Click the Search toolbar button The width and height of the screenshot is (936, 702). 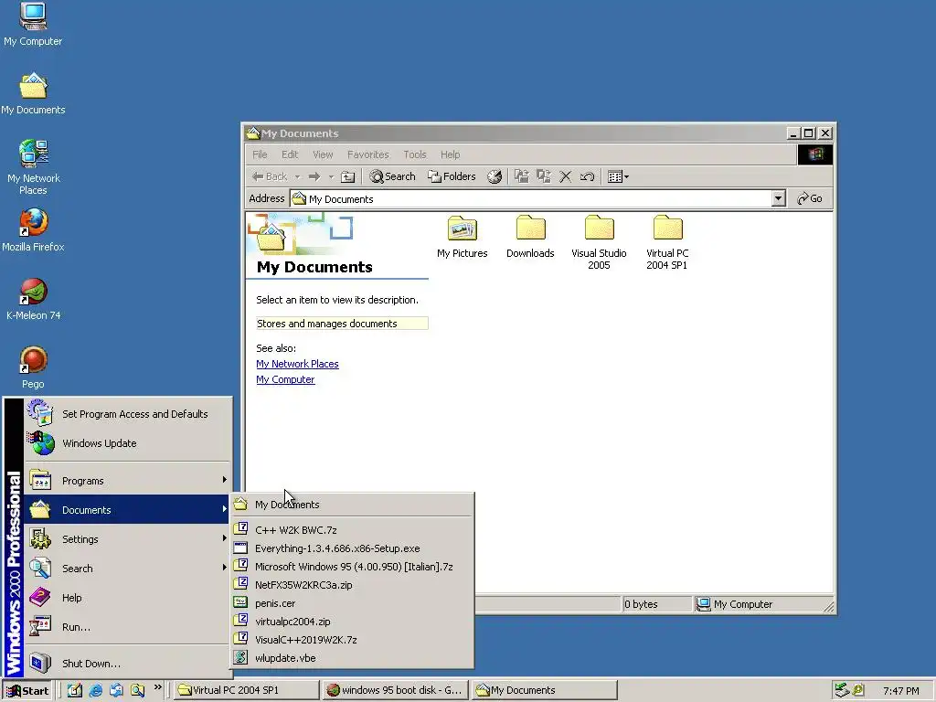(393, 176)
